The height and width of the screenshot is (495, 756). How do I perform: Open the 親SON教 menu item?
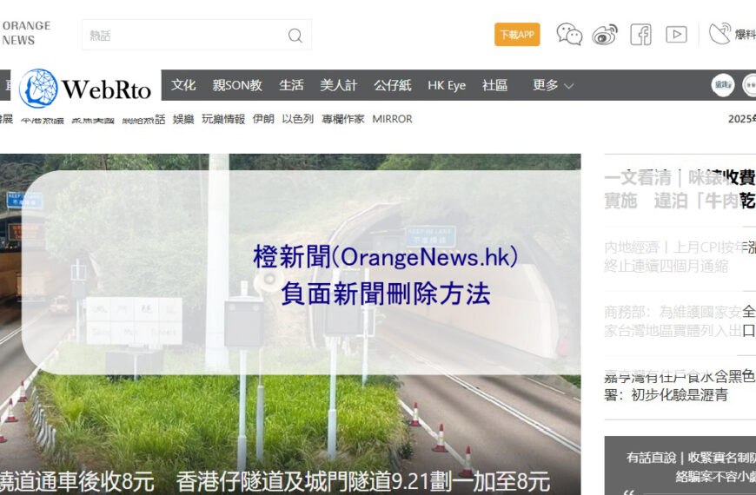237,85
